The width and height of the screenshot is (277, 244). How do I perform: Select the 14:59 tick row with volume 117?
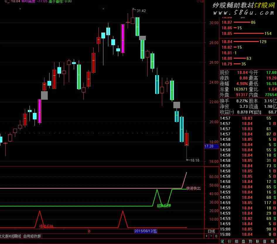(248, 203)
